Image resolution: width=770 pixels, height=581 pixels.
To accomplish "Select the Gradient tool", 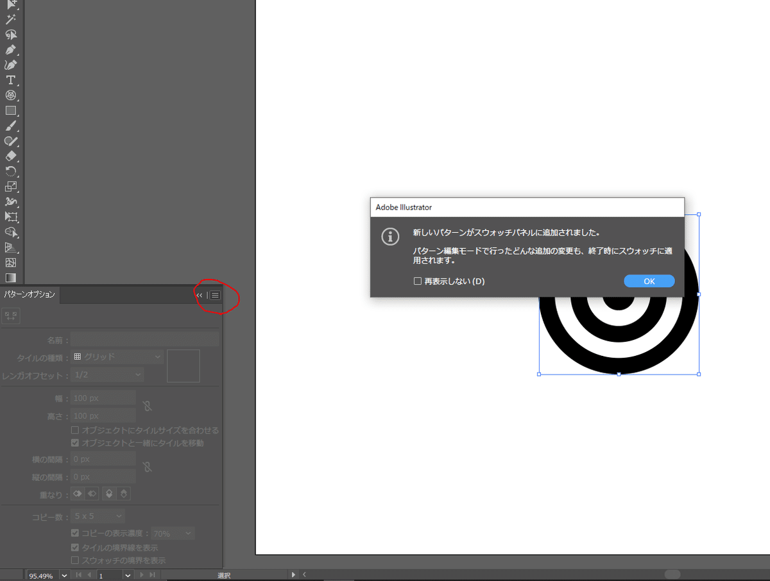I will pos(11,277).
